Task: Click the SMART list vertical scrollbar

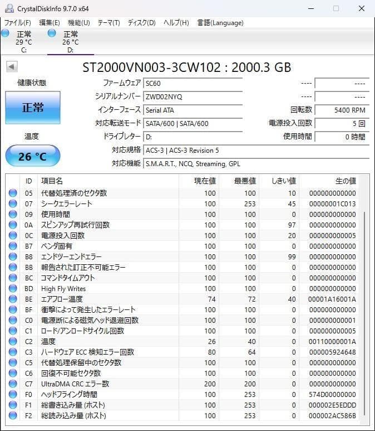Action: point(364,313)
